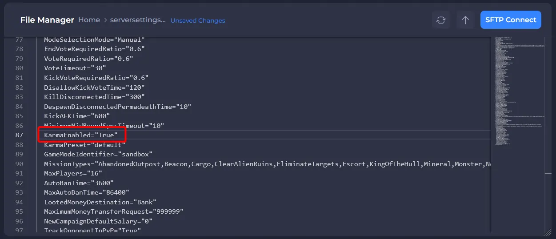Screen dimensions: 556x239
Task: Open the SFTP Connect dialog
Action: 511,20
